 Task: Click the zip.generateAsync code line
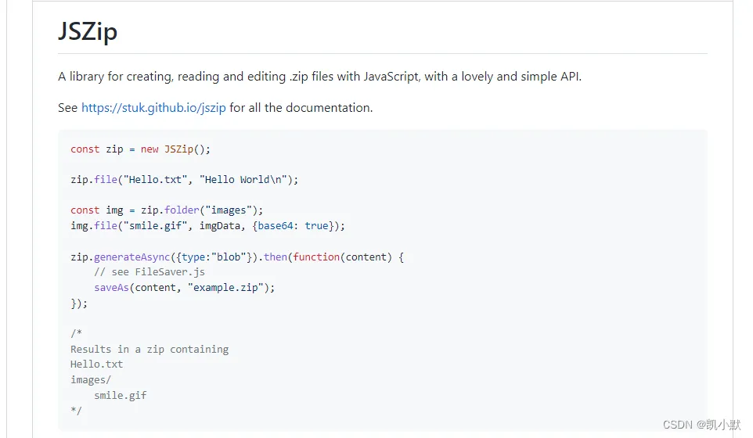[236, 257]
